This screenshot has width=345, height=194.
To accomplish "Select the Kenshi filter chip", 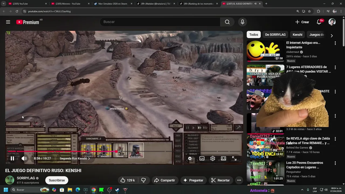I will (297, 34).
